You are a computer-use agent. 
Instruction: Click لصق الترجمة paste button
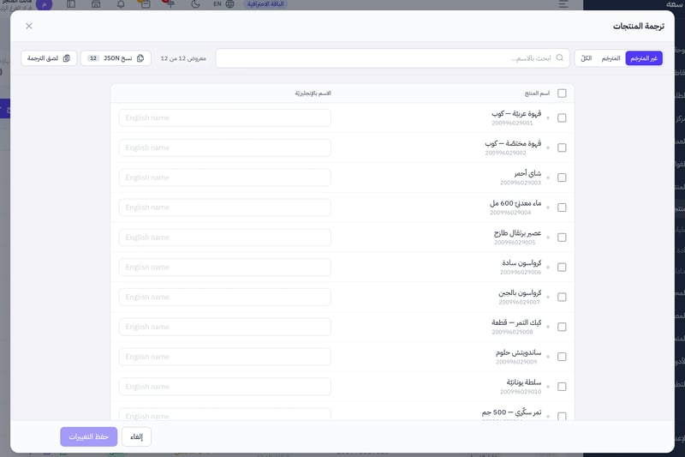(49, 58)
